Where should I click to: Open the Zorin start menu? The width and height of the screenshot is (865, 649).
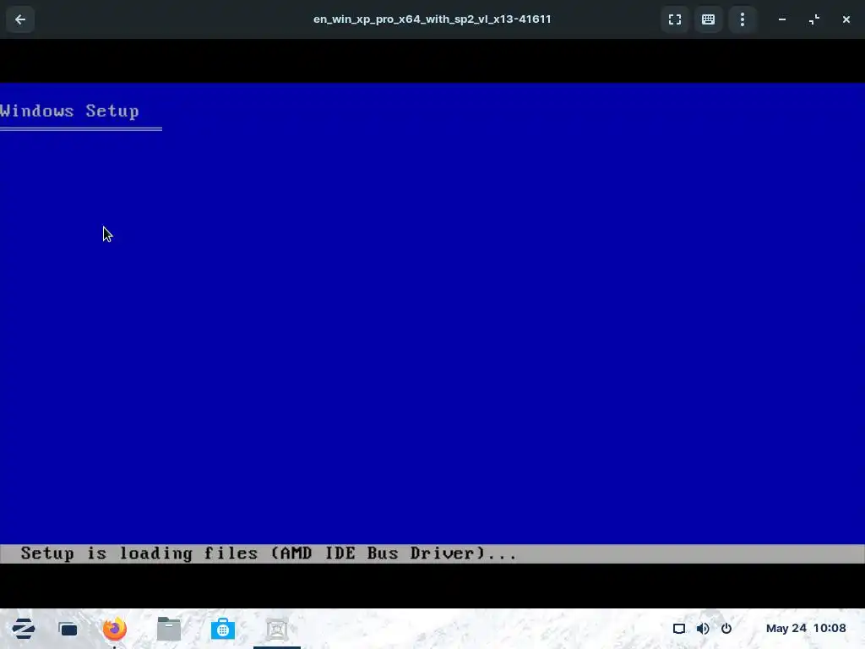pos(24,629)
